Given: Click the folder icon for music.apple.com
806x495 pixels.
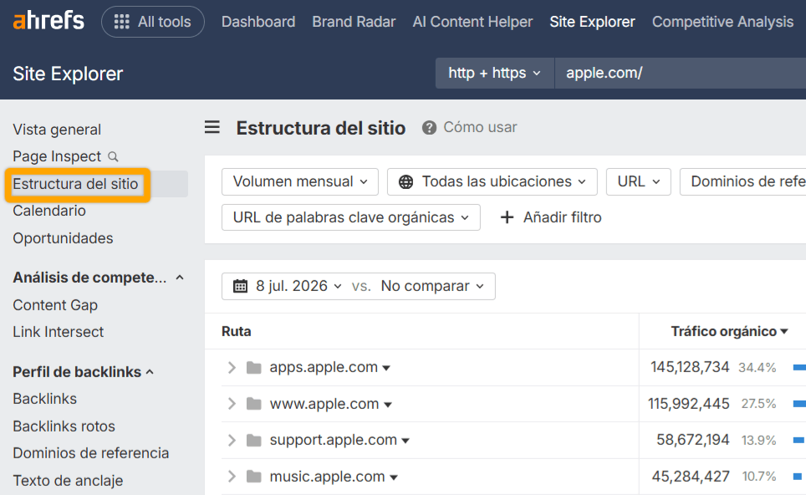Looking at the screenshot, I should 254,477.
